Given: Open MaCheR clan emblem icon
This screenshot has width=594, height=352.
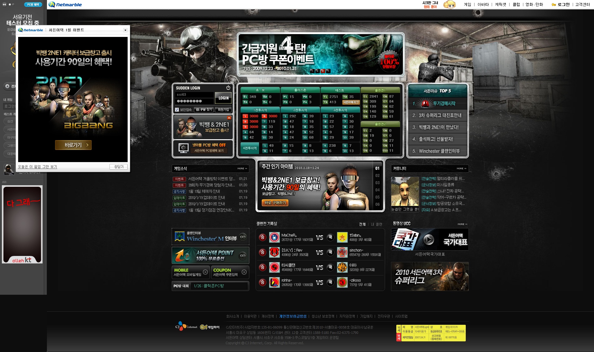Looking at the screenshot, I should [x=274, y=237].
